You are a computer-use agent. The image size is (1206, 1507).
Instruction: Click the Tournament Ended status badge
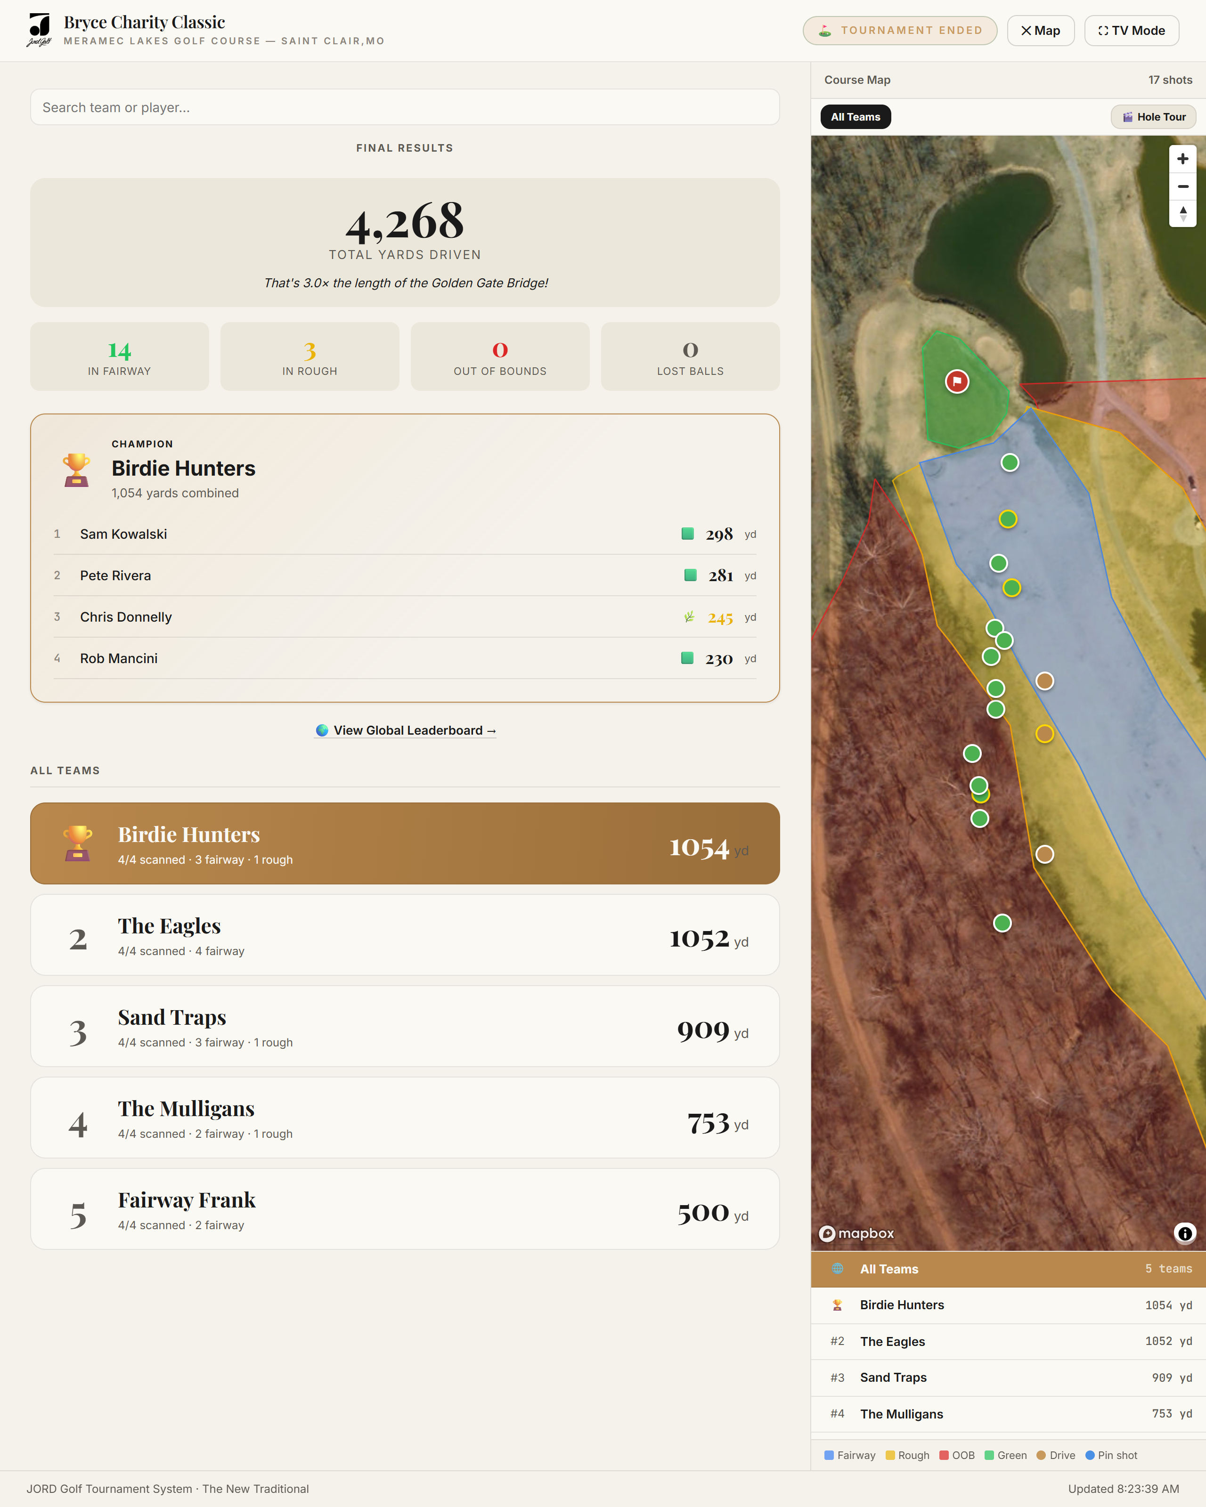click(900, 31)
